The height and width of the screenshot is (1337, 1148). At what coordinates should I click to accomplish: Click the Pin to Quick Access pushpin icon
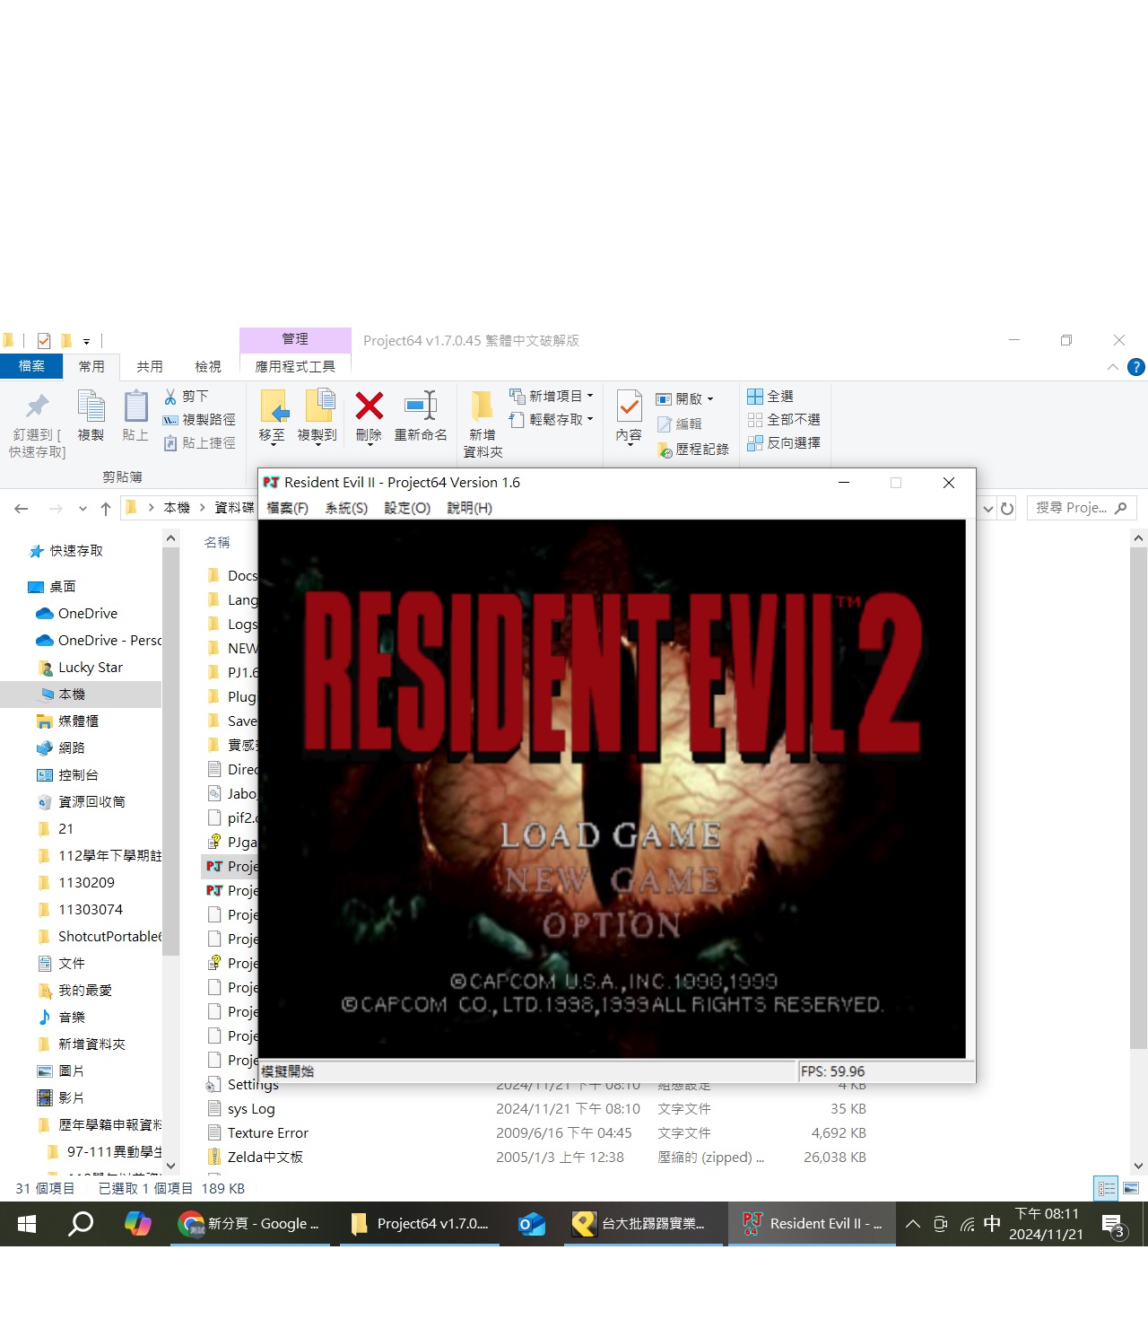click(x=37, y=406)
